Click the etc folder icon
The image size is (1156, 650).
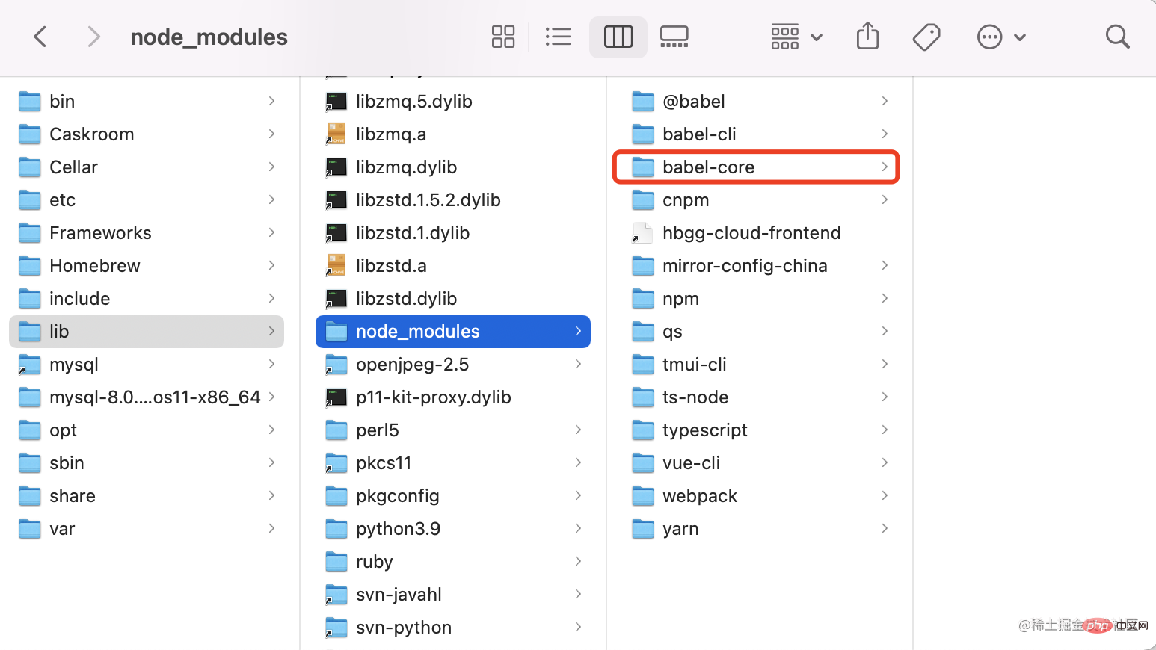tap(30, 200)
